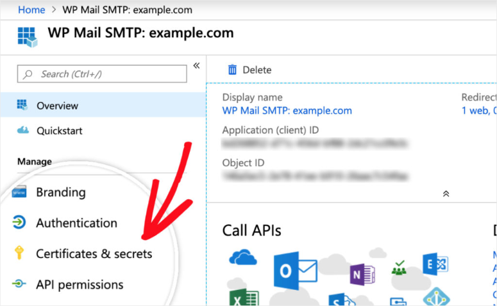Click the yellow key icon
Screen dimensions: 497x306
(x=19, y=252)
